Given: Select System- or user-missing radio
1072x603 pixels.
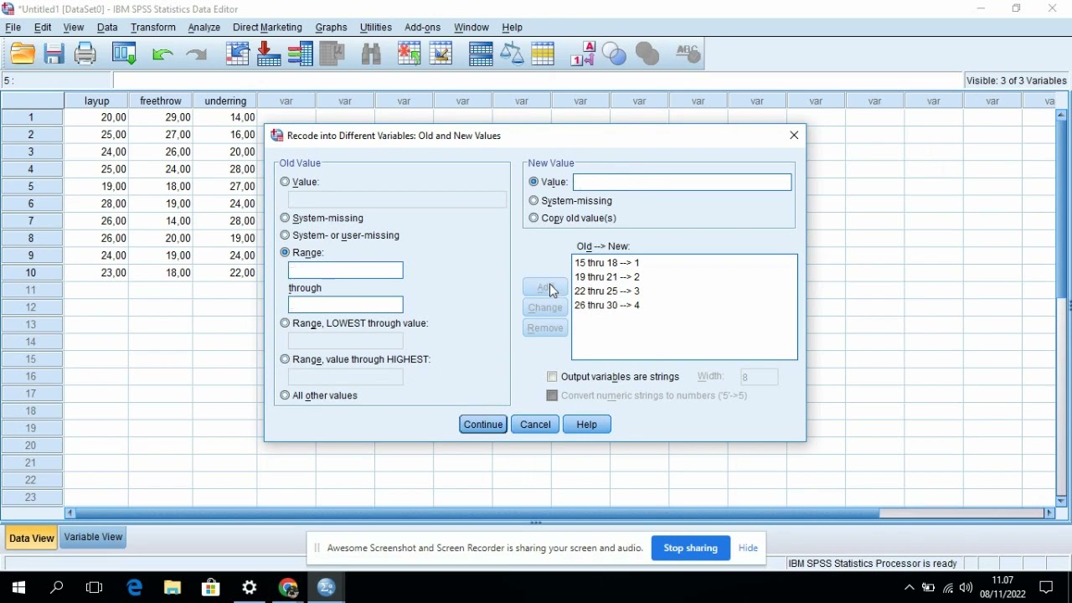Looking at the screenshot, I should click(x=286, y=235).
